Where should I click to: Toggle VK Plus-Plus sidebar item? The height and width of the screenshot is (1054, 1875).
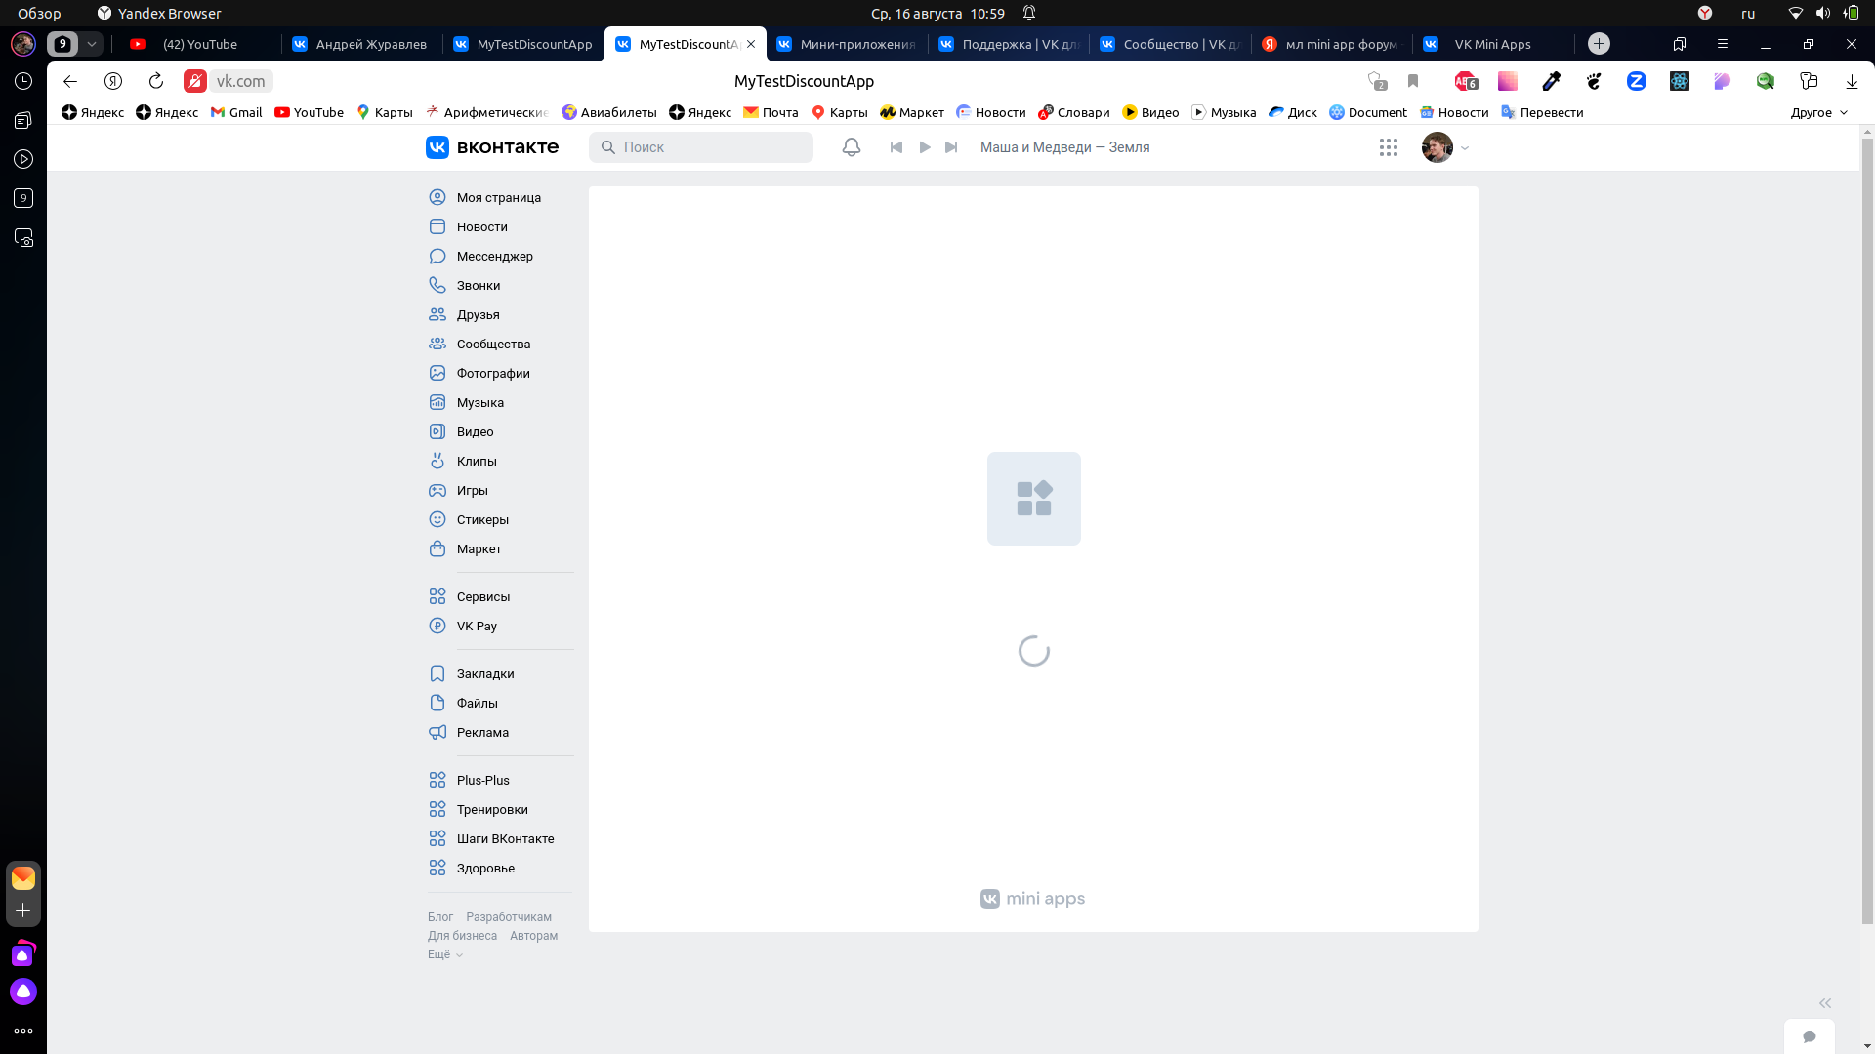tap(483, 780)
